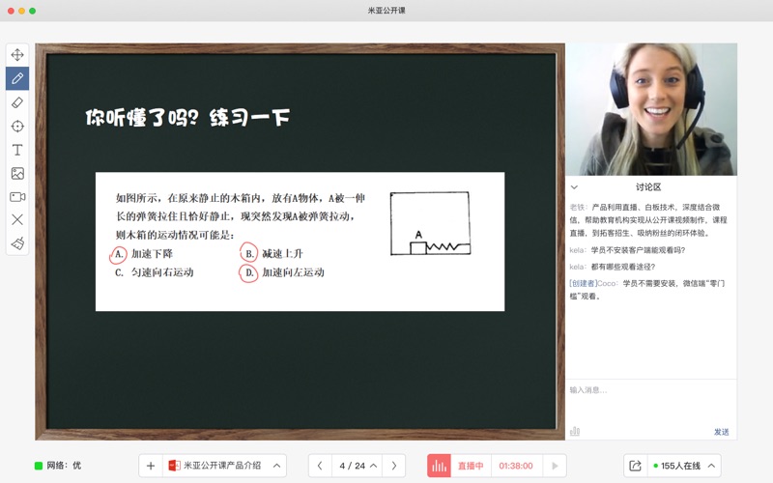The width and height of the screenshot is (773, 483).
Task: Select the move/pan tool
Action: pos(17,55)
